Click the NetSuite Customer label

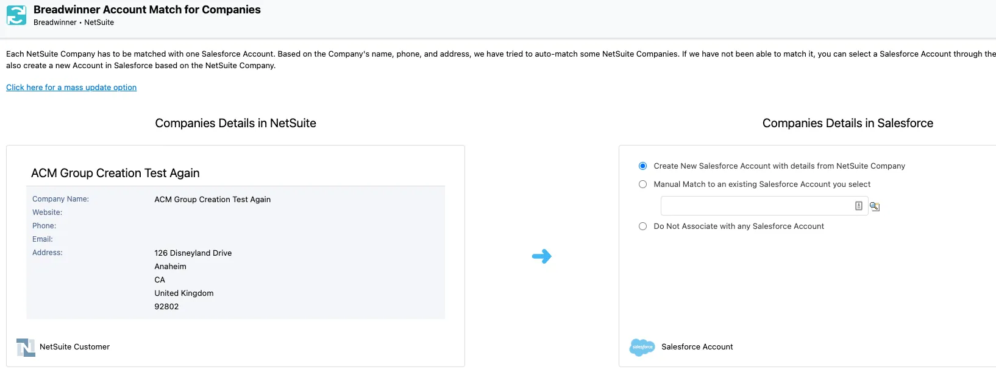click(x=75, y=347)
